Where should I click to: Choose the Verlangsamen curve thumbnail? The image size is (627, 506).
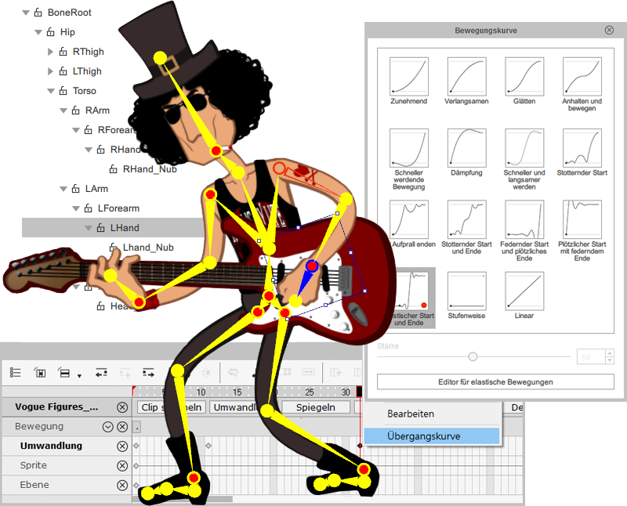coord(466,76)
